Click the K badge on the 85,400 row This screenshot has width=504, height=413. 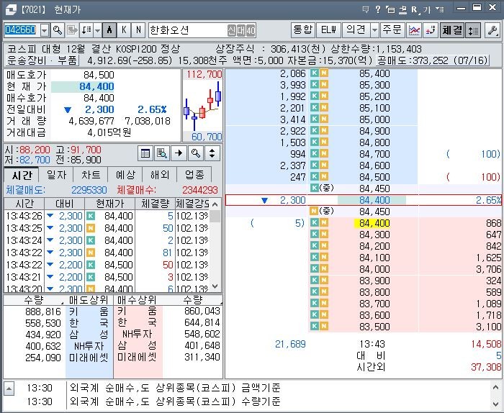(x=315, y=73)
